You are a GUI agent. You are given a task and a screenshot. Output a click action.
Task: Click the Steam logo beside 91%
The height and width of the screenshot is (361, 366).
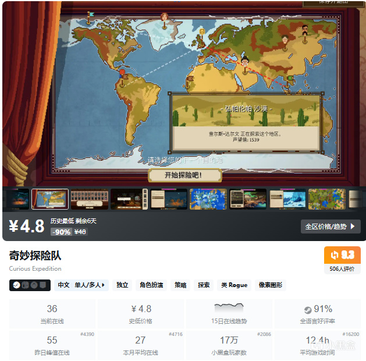(308, 310)
